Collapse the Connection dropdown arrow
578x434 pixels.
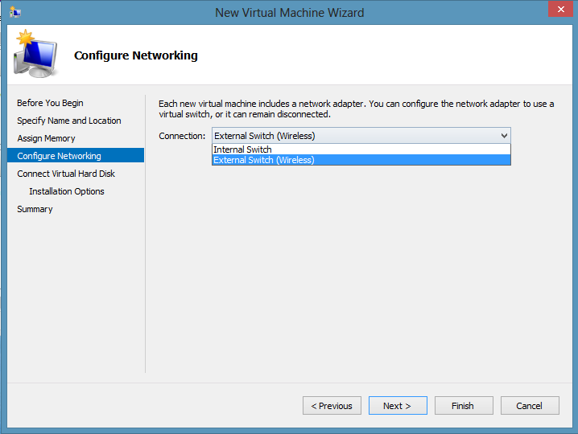pos(504,136)
